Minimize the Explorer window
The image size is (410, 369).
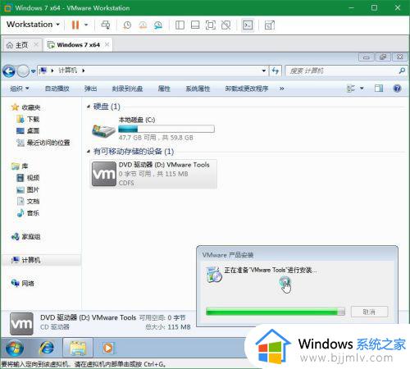[x=367, y=57]
